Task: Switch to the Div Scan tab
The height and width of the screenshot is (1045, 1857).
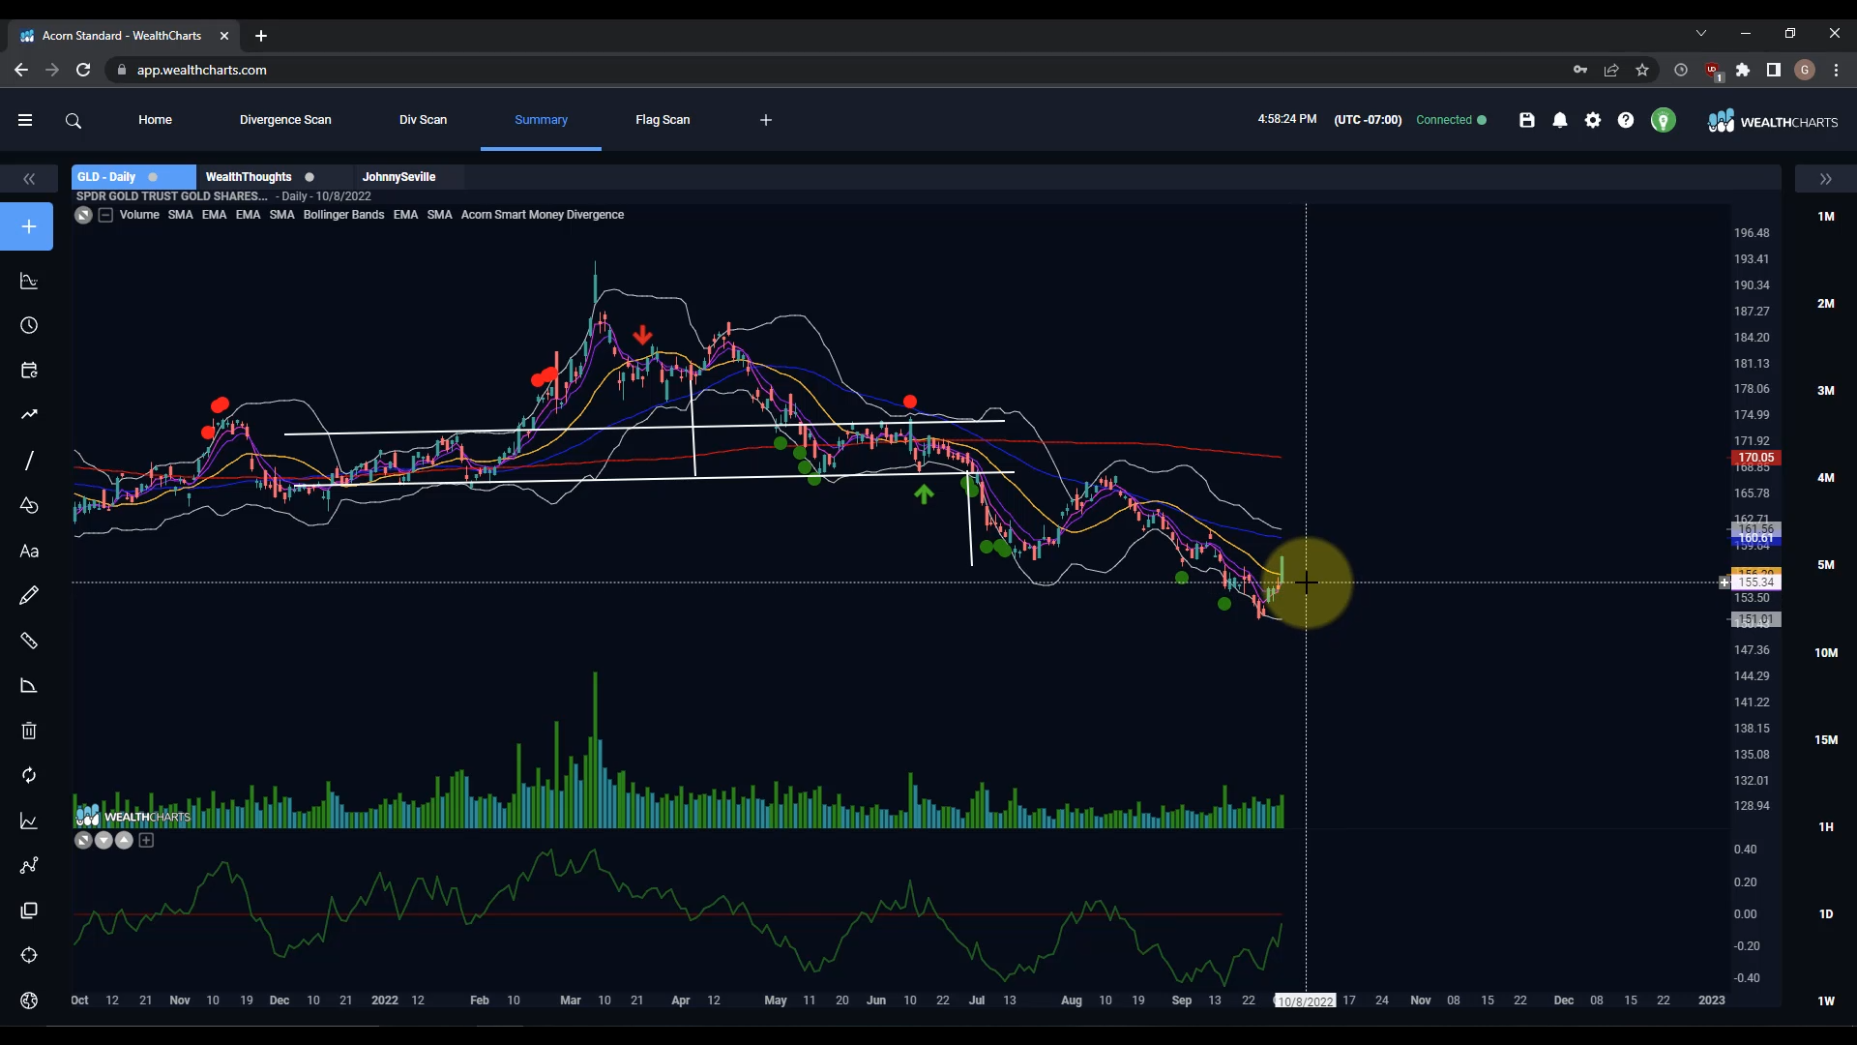Action: coord(423,120)
